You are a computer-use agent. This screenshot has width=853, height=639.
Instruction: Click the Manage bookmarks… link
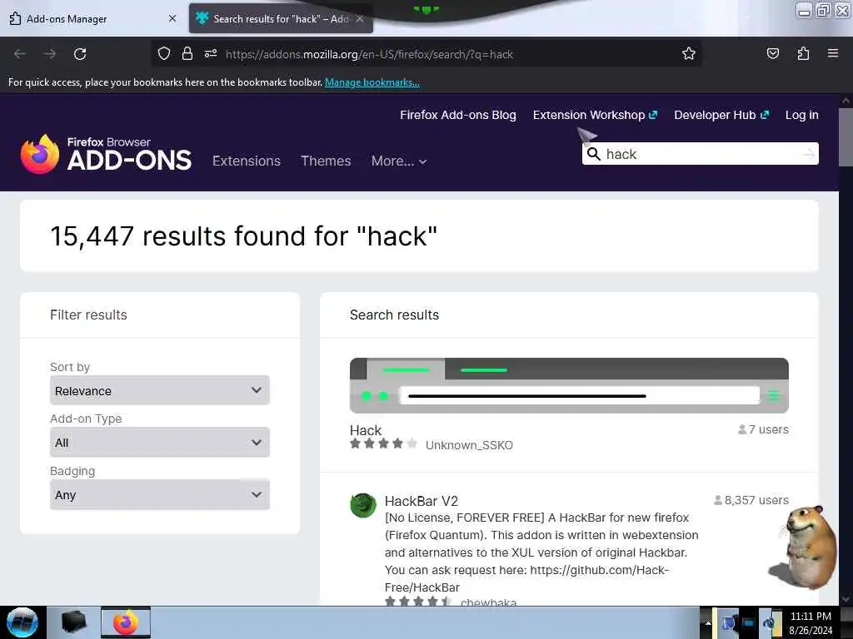coord(372,82)
